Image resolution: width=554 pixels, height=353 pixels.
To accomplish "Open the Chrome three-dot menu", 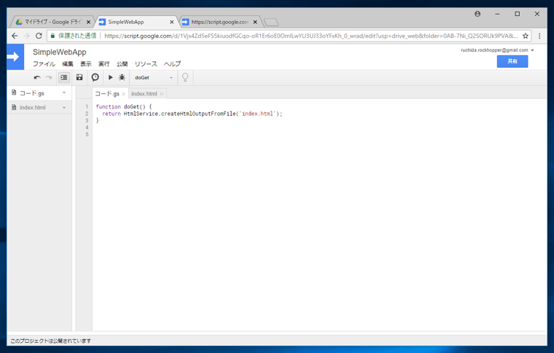I will 539,36.
